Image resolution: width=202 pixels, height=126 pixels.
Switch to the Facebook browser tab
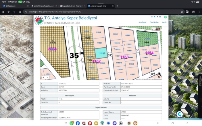(x=14, y=6)
